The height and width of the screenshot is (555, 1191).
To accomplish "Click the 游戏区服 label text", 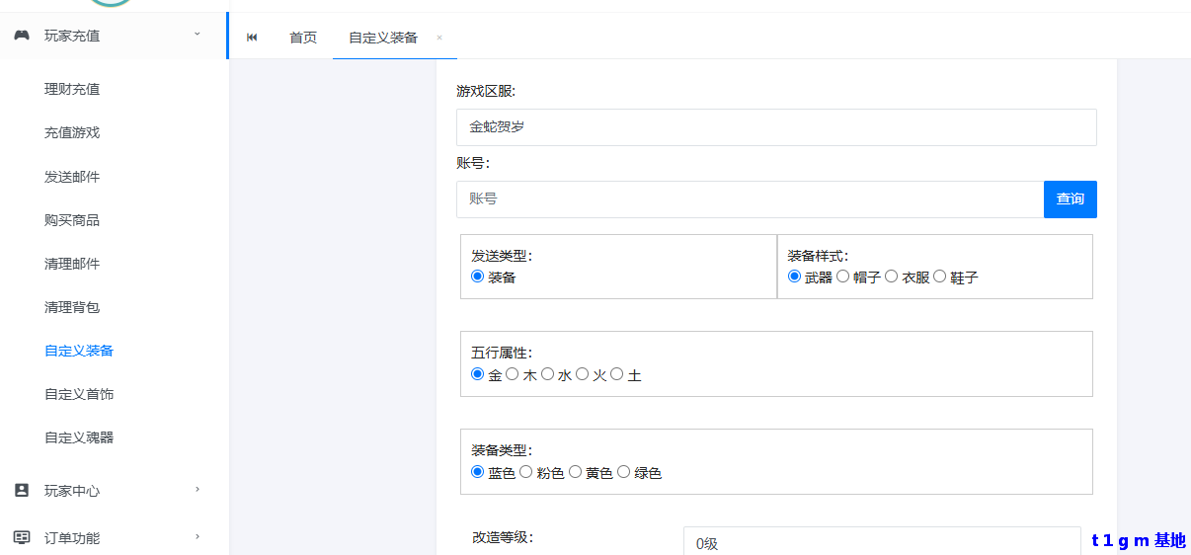I will click(x=486, y=91).
